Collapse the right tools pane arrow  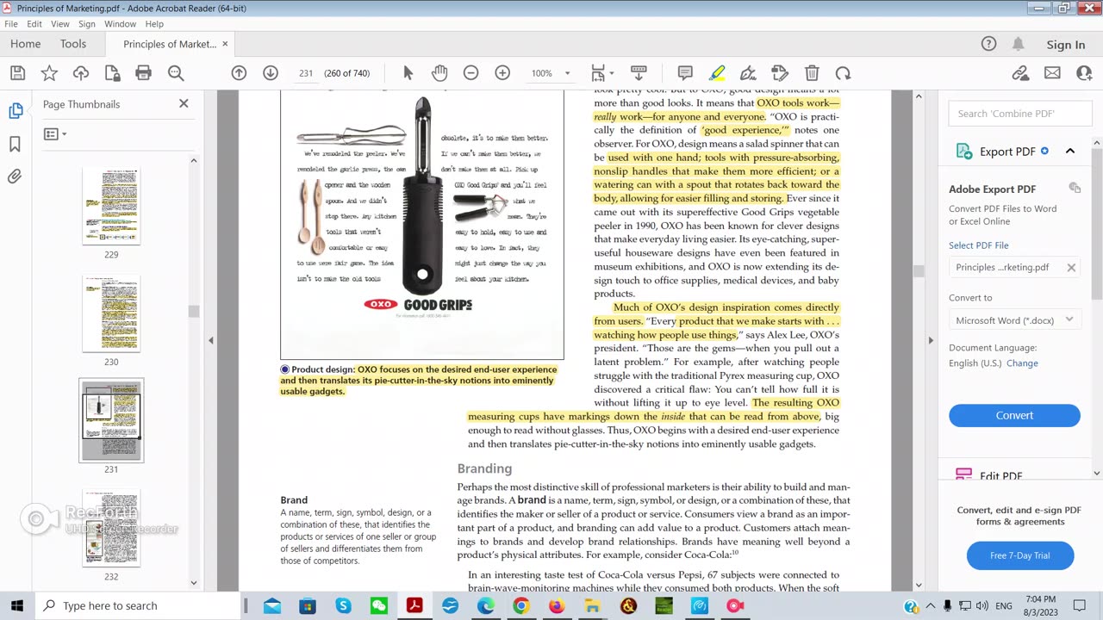[931, 340]
